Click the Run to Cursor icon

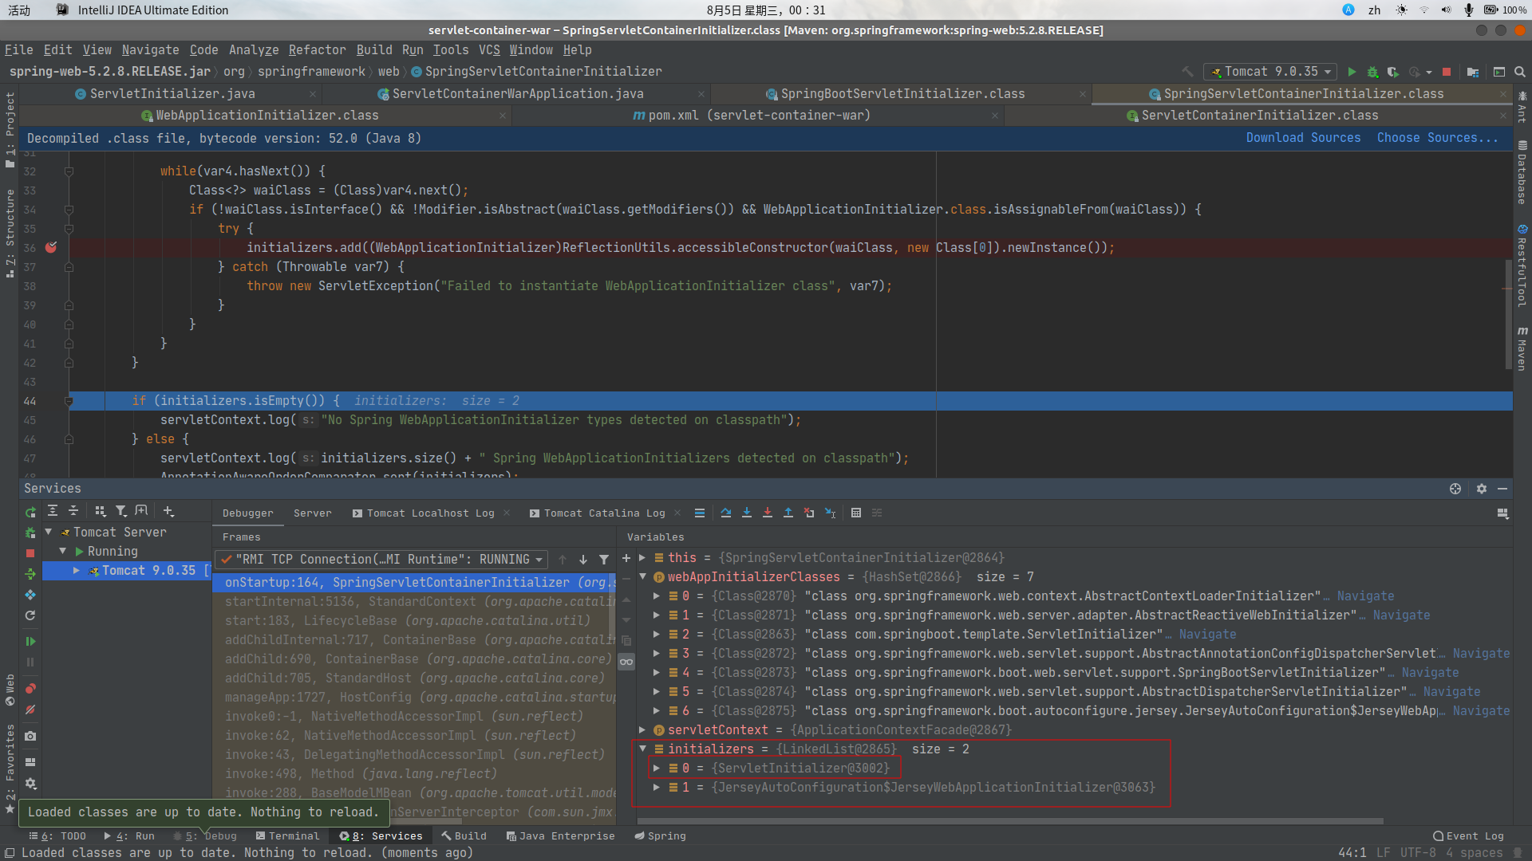(x=830, y=513)
